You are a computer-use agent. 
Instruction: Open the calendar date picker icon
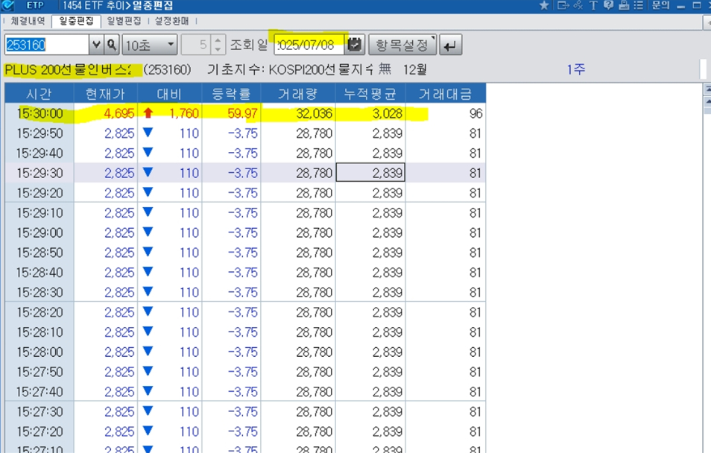click(355, 45)
